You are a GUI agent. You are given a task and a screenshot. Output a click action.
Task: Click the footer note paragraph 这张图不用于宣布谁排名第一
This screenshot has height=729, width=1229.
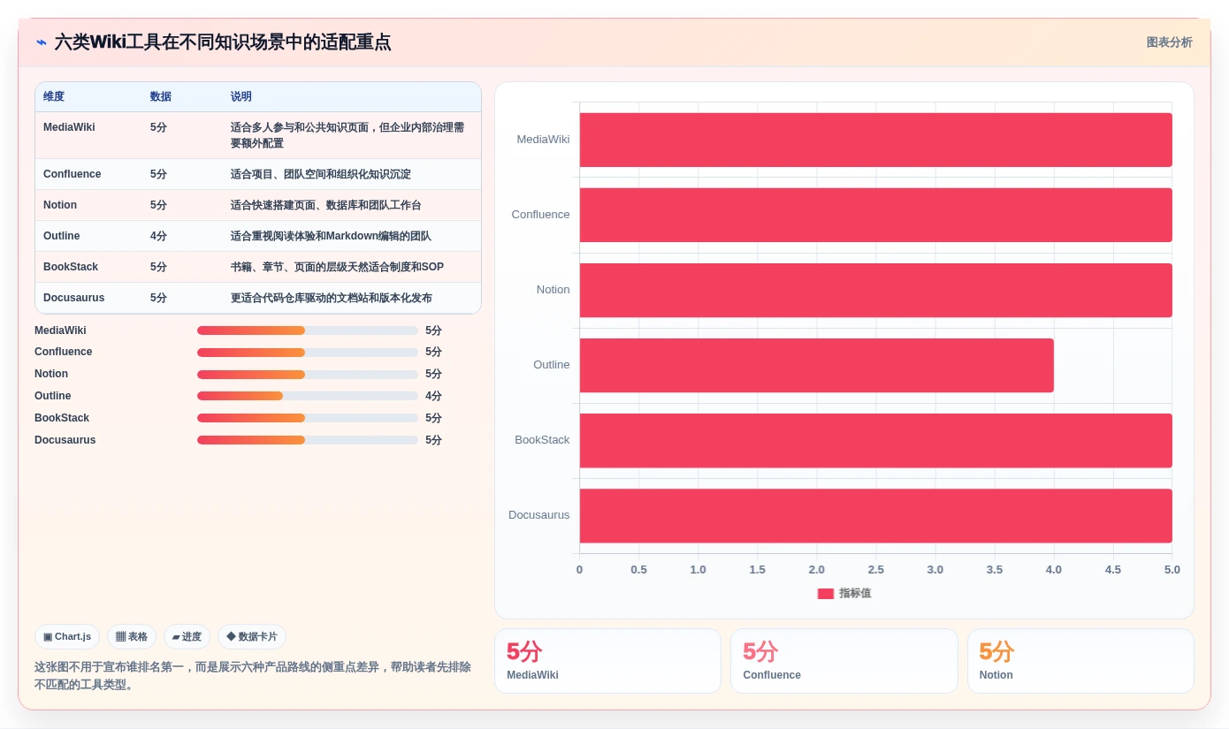pos(253,676)
